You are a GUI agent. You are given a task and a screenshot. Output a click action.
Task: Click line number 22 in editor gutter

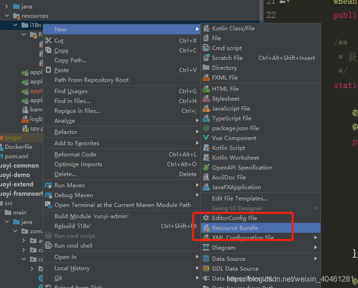(x=271, y=15)
